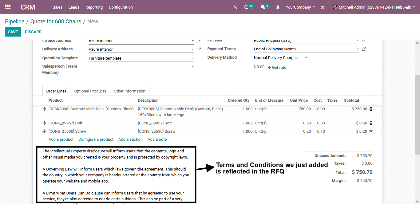Click the phone call icon in navbar

point(236,7)
